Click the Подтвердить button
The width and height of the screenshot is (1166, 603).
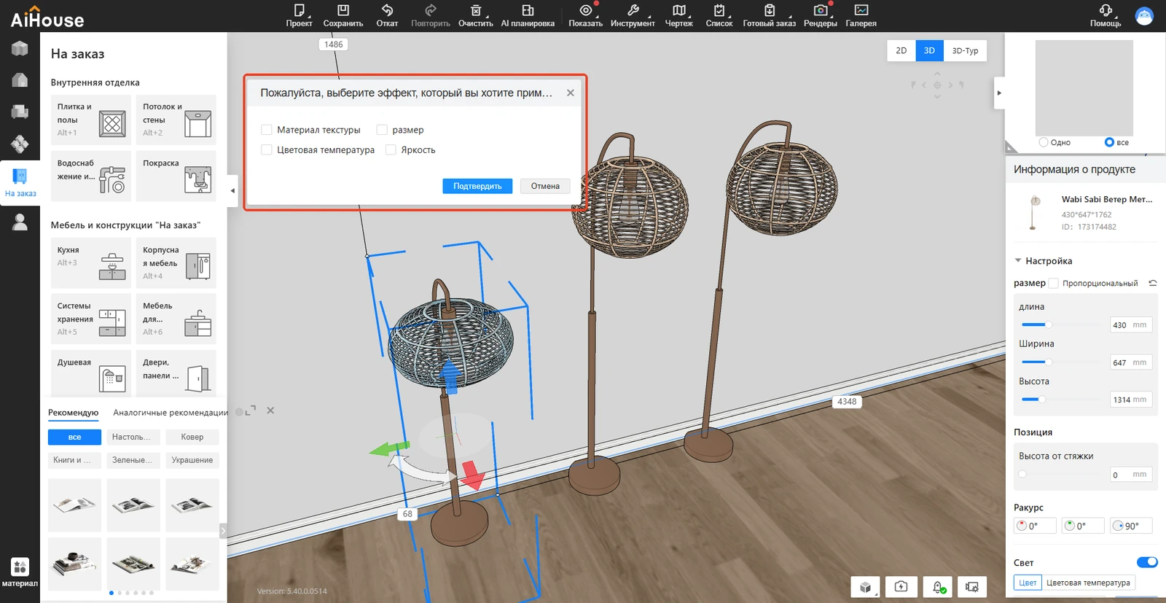tap(477, 187)
